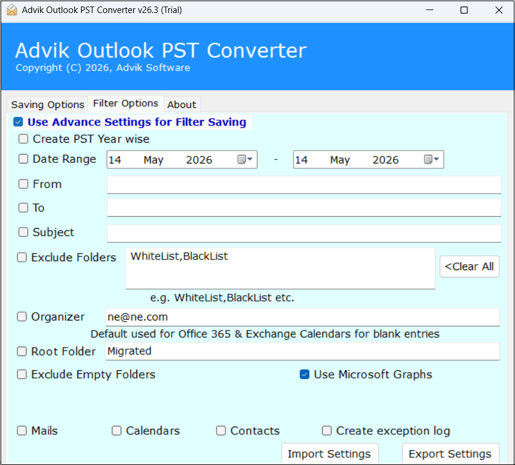Click the Advik app icon in title bar
The width and height of the screenshot is (515, 465).
pos(12,10)
